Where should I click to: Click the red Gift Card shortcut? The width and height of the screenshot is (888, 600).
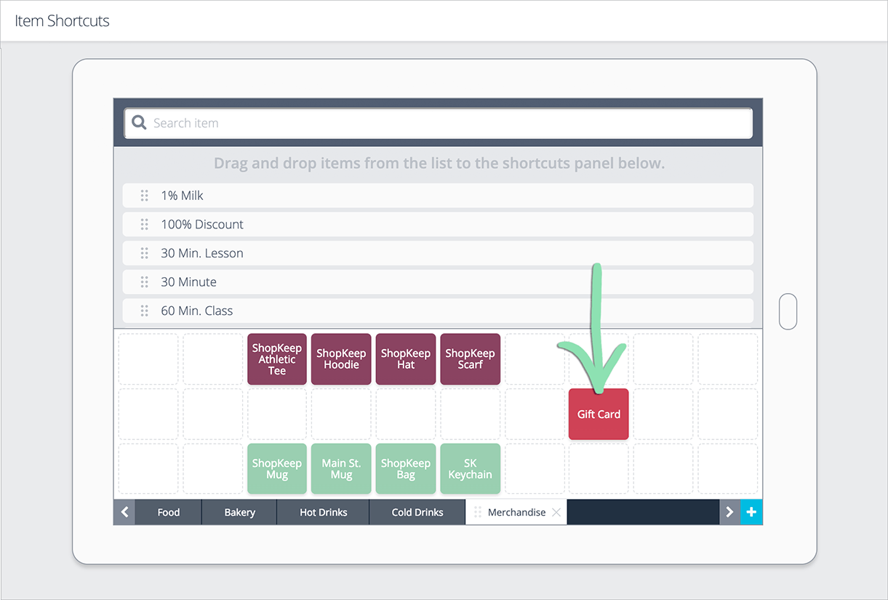(599, 414)
